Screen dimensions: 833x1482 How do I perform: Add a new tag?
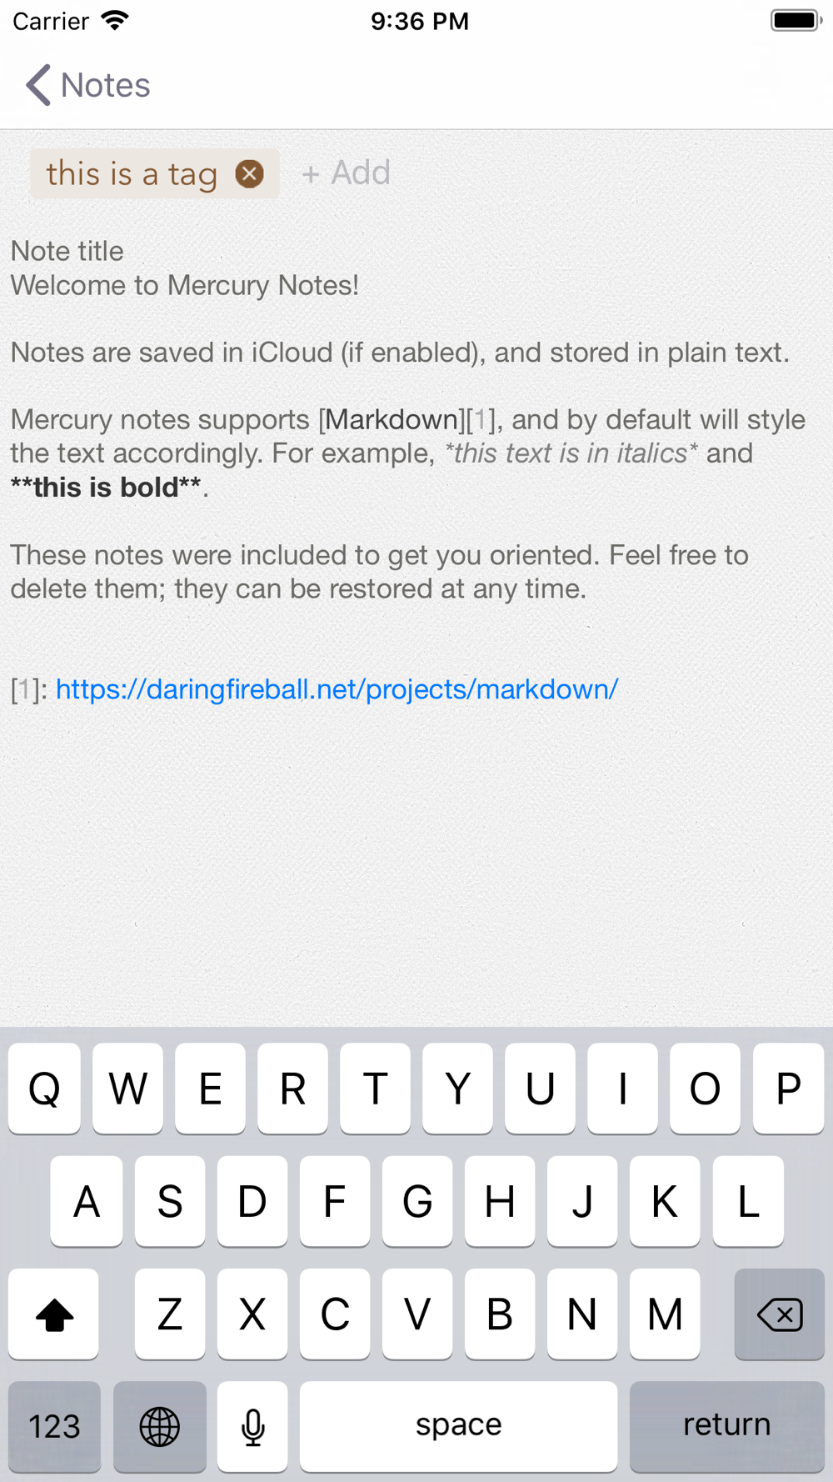pos(347,173)
